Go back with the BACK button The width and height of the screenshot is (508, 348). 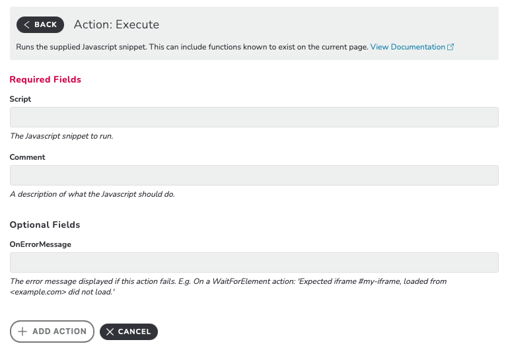(x=40, y=24)
